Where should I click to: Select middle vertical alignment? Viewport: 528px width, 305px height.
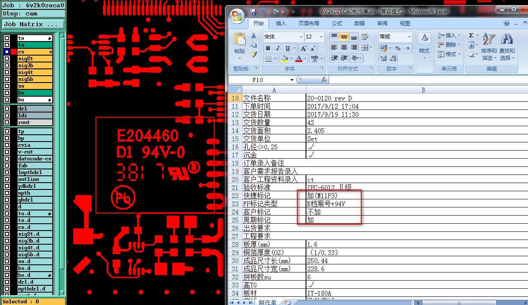pos(344,37)
